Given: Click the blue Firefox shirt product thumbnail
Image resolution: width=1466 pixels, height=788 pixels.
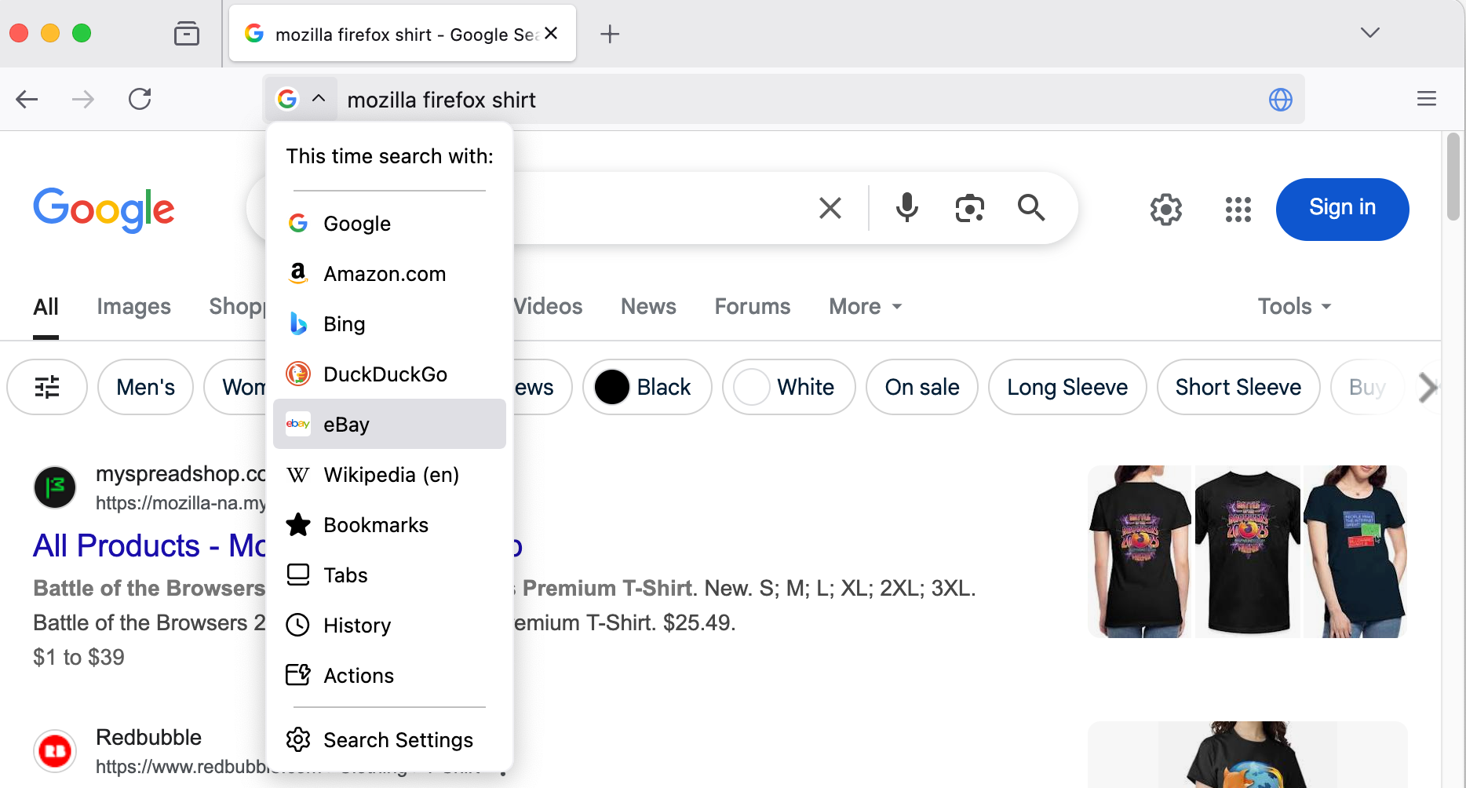Looking at the screenshot, I should 1354,551.
